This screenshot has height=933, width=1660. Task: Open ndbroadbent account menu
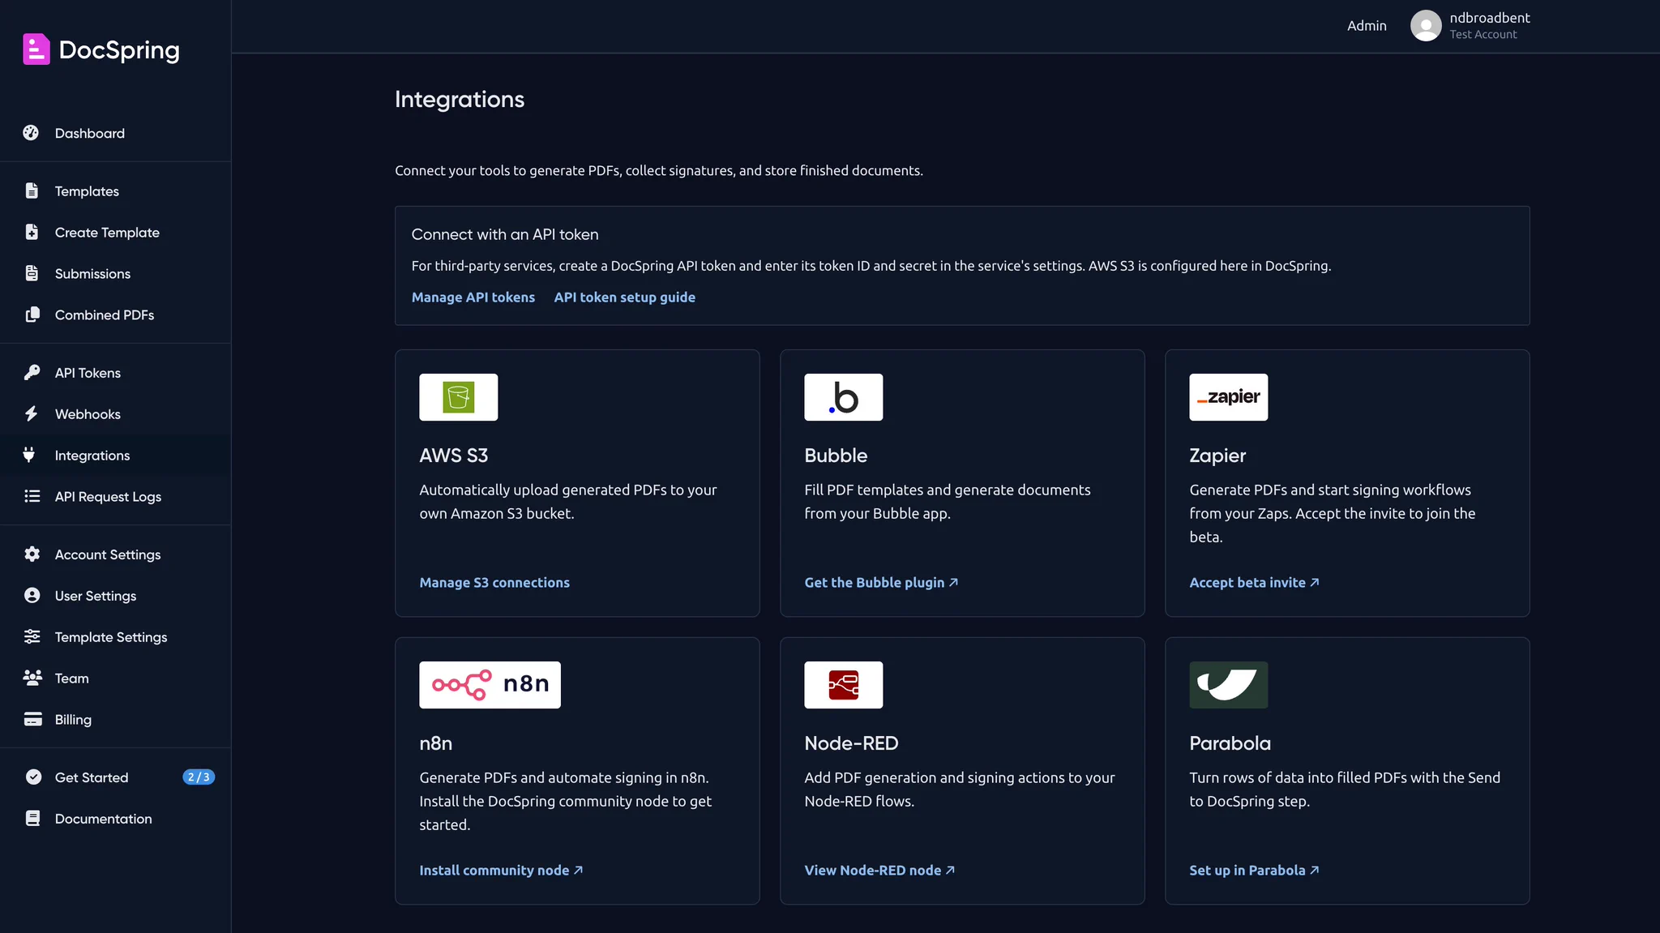pos(1470,25)
